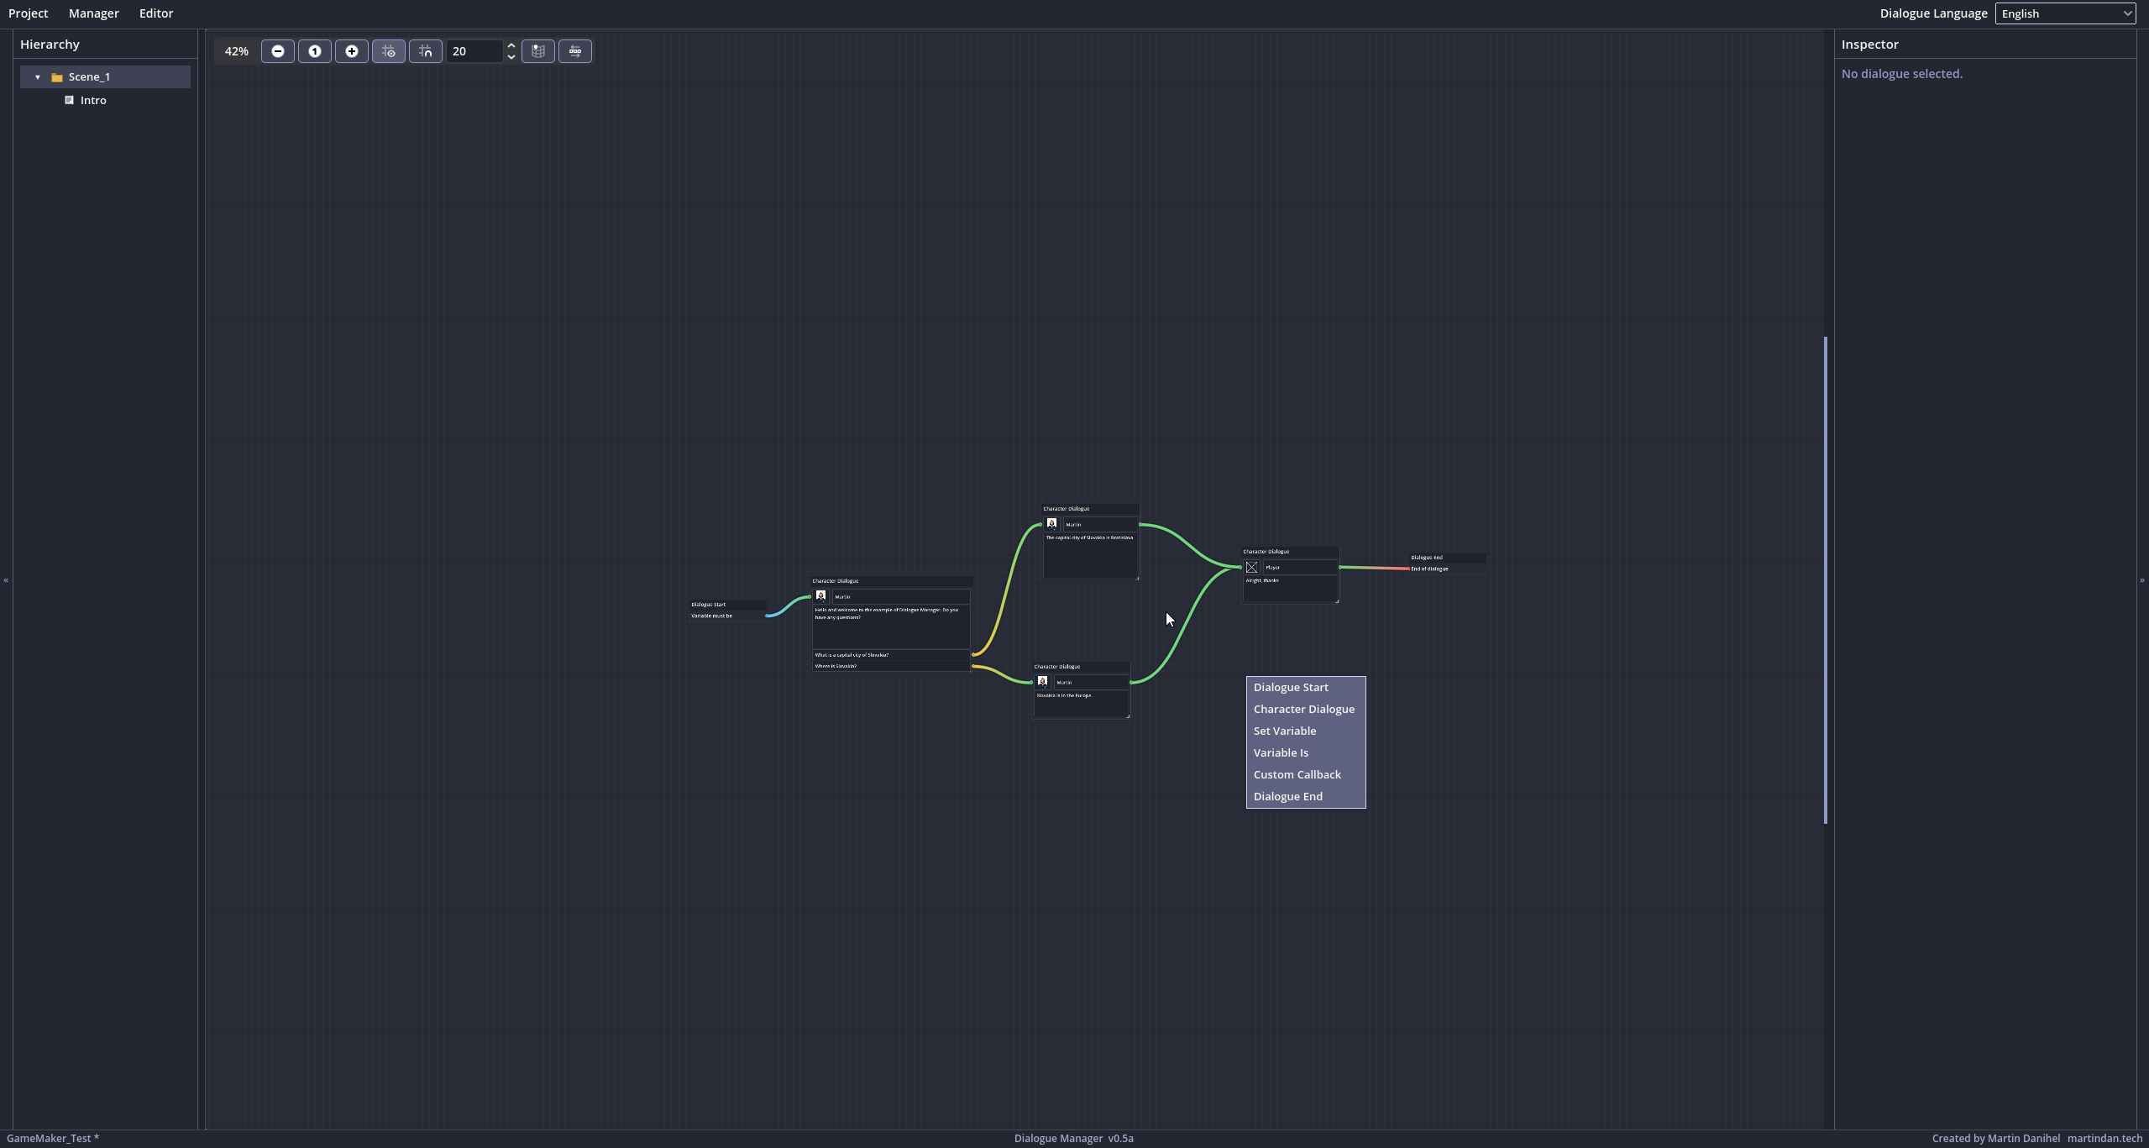
Task: Click the zoom out minus button
Action: coord(278,51)
